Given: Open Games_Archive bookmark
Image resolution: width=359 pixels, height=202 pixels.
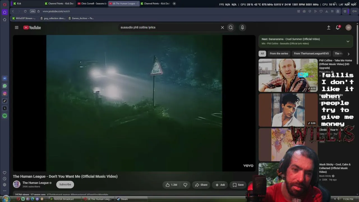Looking at the screenshot, I should [x=81, y=18].
